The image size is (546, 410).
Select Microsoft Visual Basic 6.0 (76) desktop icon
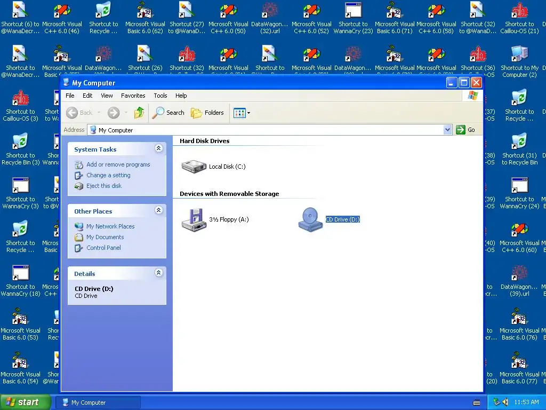click(x=519, y=325)
